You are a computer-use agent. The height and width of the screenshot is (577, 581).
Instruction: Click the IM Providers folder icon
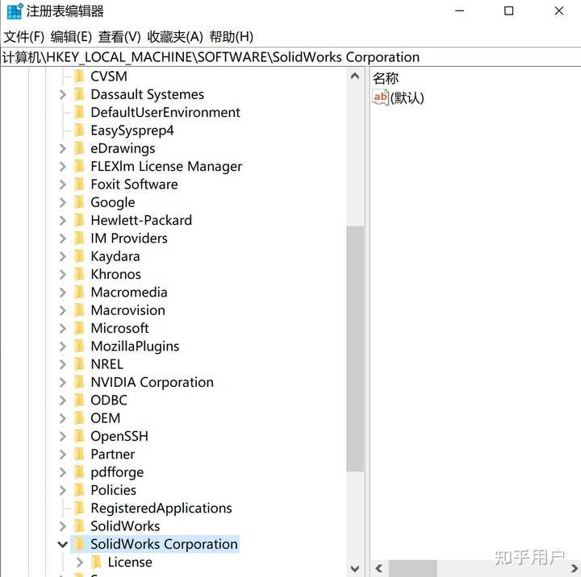(79, 239)
